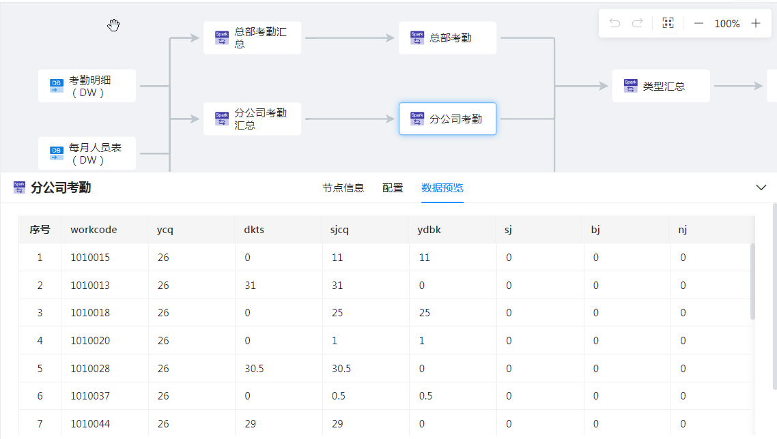Image resolution: width=777 pixels, height=439 pixels.
Task: Click the undo arrow icon
Action: click(x=614, y=24)
